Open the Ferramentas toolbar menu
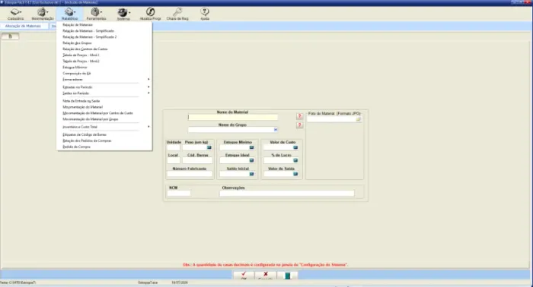The image size is (533, 287). 96,14
